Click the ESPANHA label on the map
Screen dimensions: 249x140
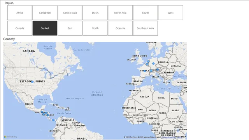tap(137, 81)
